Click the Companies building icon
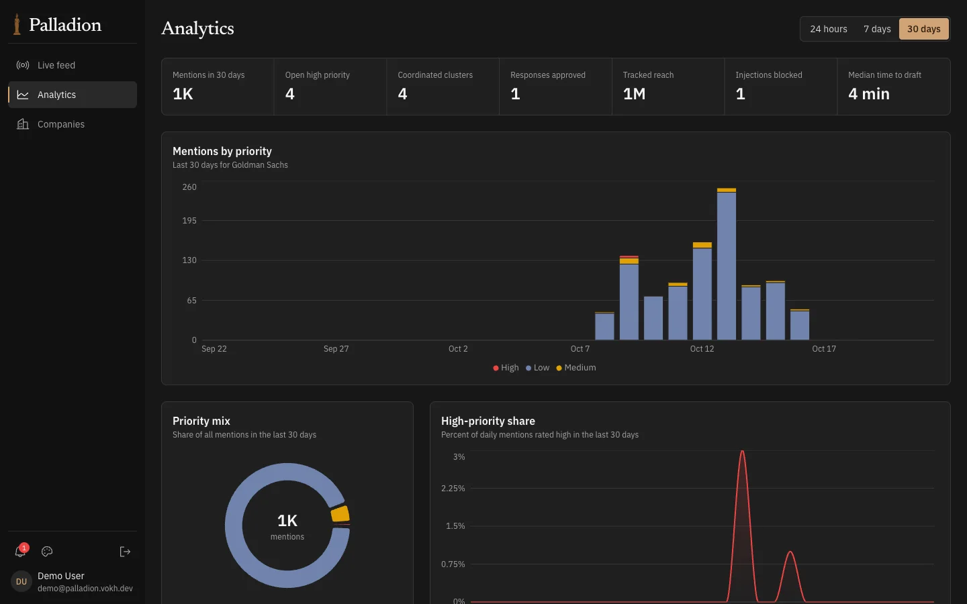The width and height of the screenshot is (967, 604). 23,124
